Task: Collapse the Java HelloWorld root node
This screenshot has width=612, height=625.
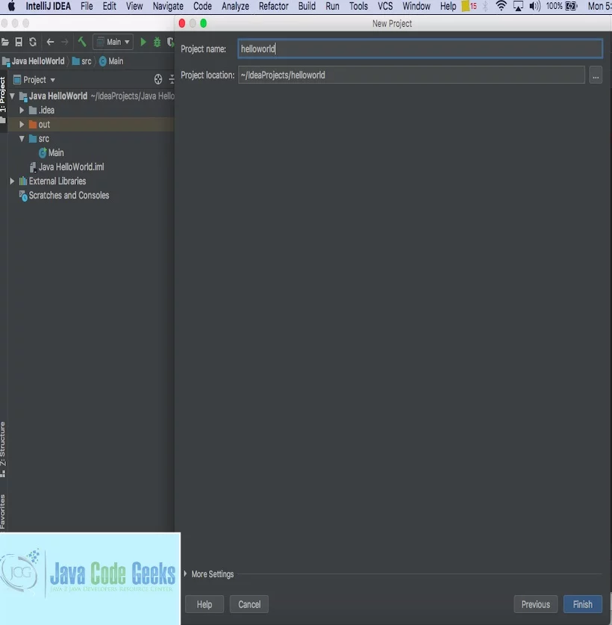Action: pos(13,96)
